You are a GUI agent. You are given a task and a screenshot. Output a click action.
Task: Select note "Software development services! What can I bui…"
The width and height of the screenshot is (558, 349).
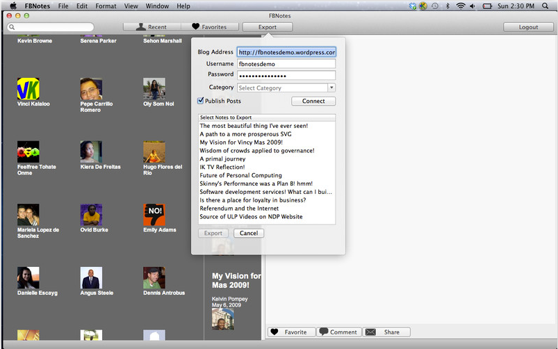[267, 192]
